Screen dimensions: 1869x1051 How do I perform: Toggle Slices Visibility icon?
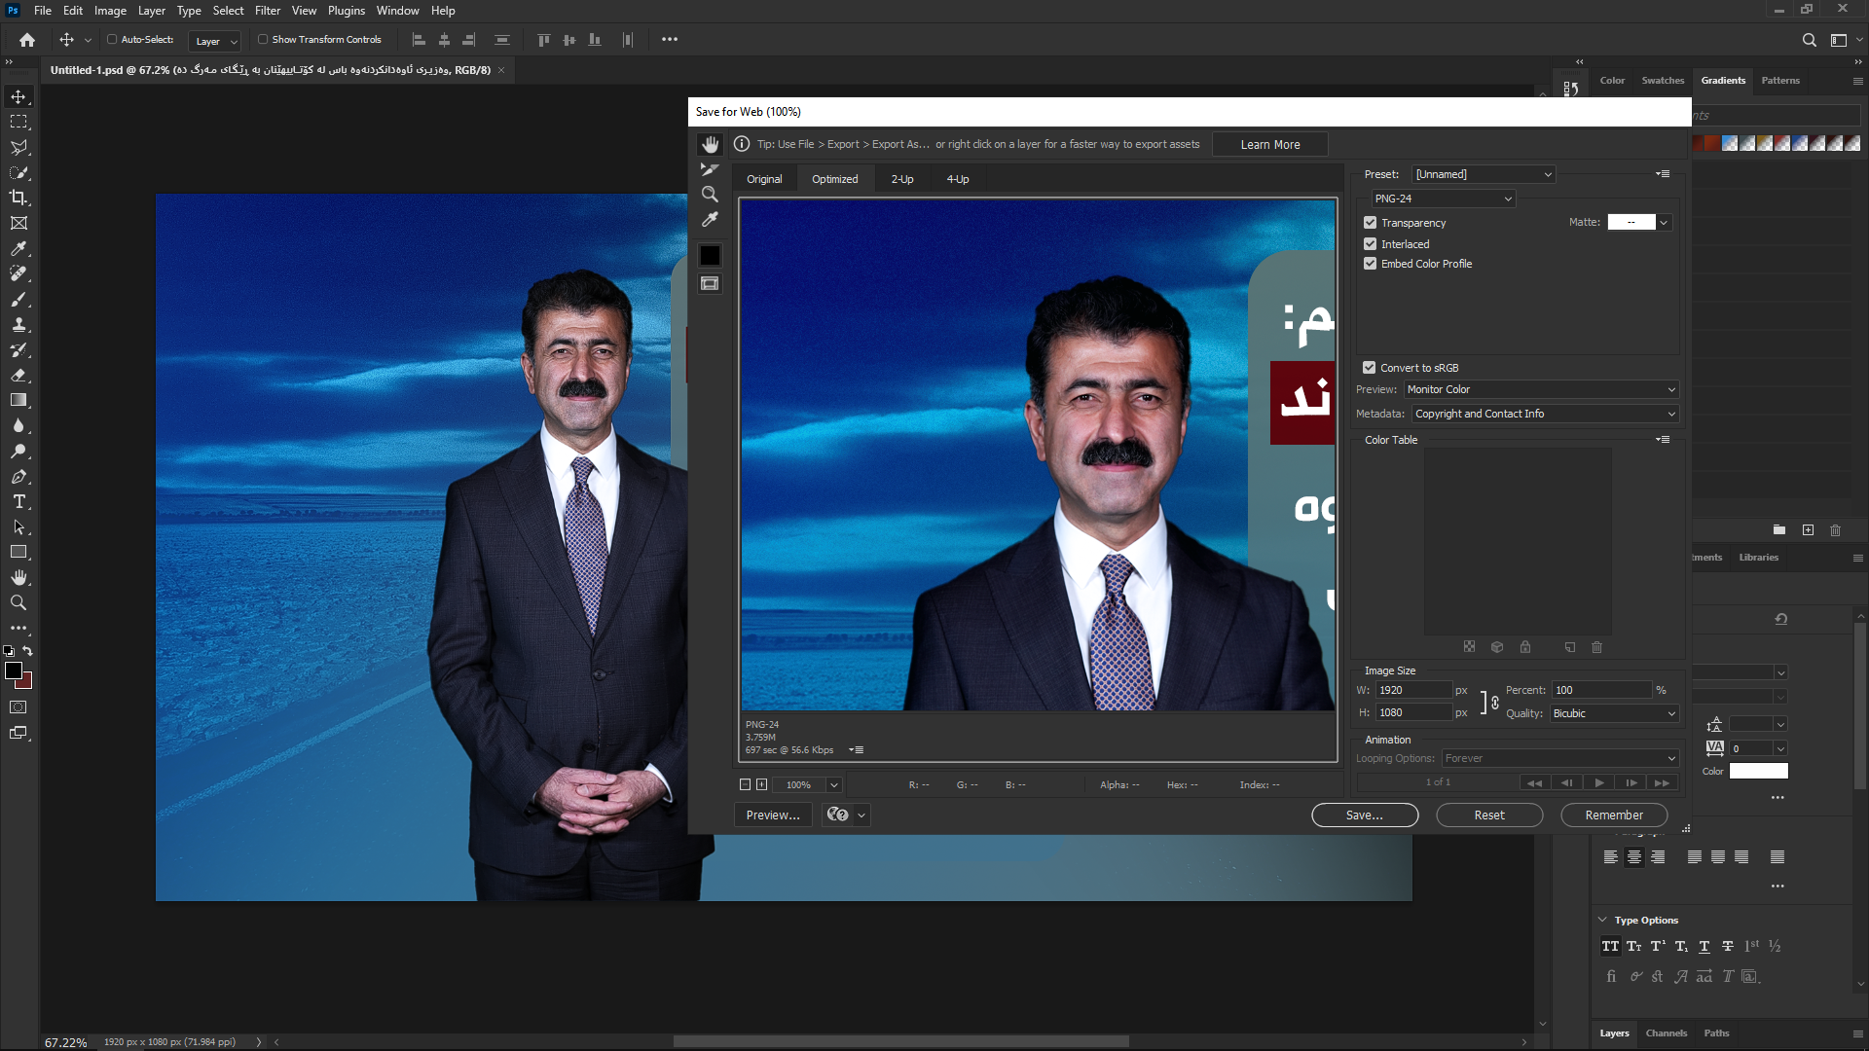710,283
